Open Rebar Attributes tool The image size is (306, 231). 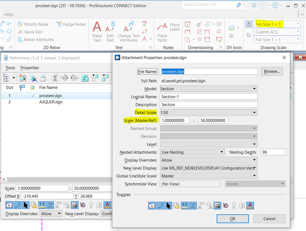pyautogui.click(x=35, y=40)
